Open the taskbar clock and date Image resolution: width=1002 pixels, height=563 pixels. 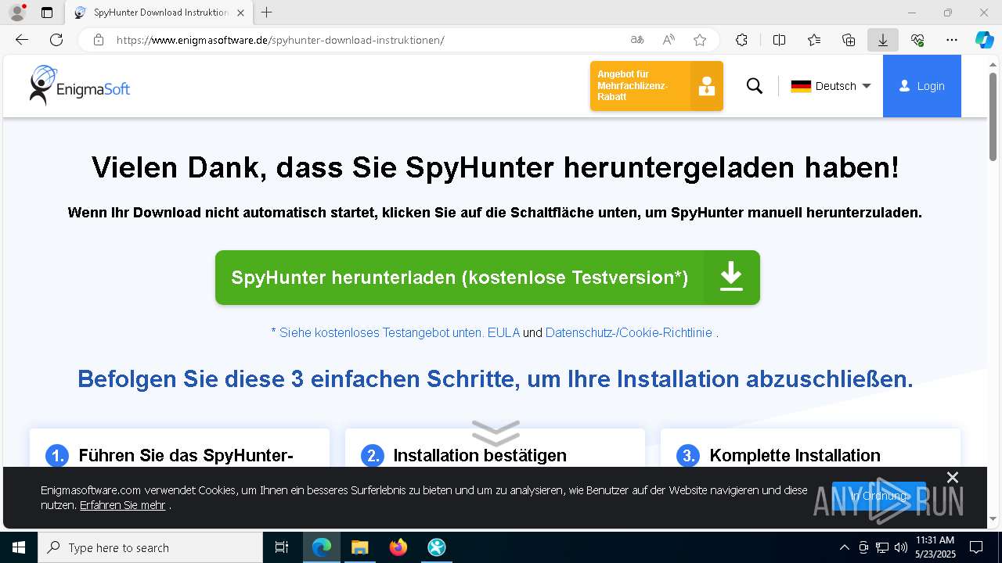pos(936,547)
